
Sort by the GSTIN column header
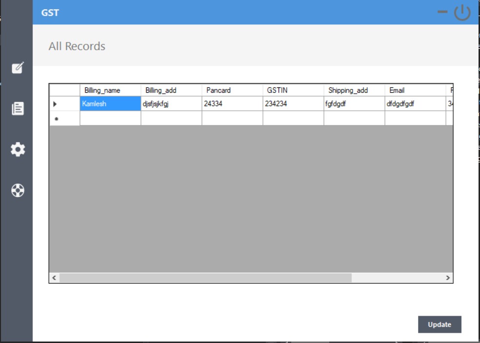[x=293, y=90]
